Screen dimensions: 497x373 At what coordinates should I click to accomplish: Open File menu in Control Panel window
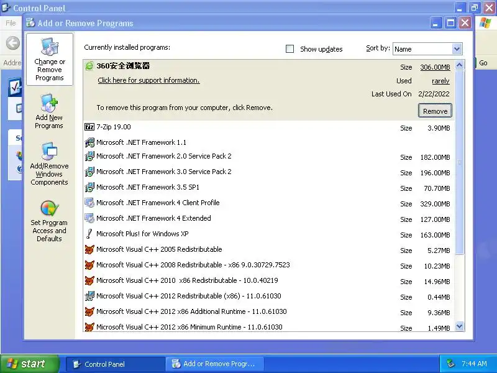[x=11, y=23]
